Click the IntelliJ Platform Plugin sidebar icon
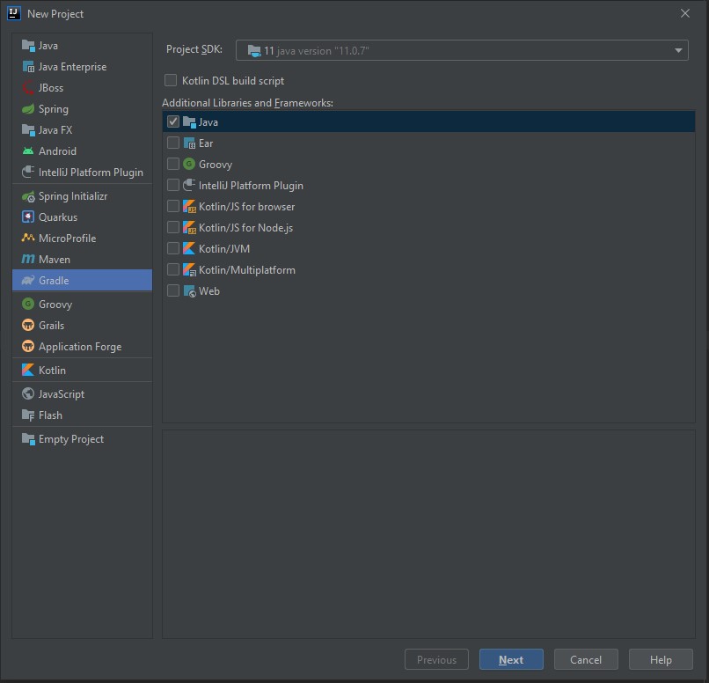 pos(28,173)
